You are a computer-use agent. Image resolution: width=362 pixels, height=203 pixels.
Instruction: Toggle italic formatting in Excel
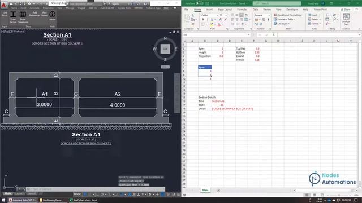coord(208,20)
